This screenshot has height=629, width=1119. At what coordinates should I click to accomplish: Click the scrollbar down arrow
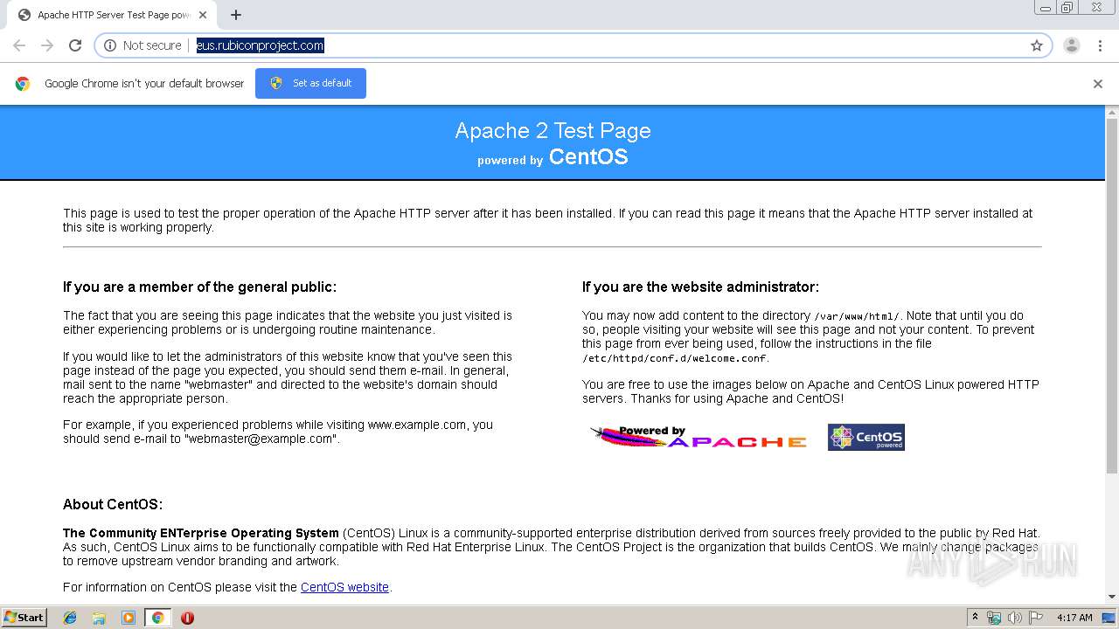coord(1112,597)
